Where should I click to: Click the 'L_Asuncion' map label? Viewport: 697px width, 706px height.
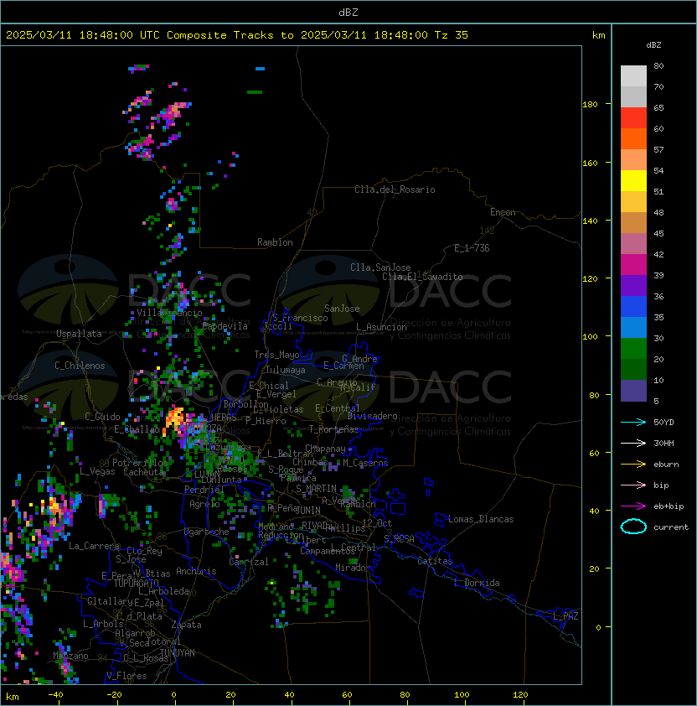tap(381, 327)
